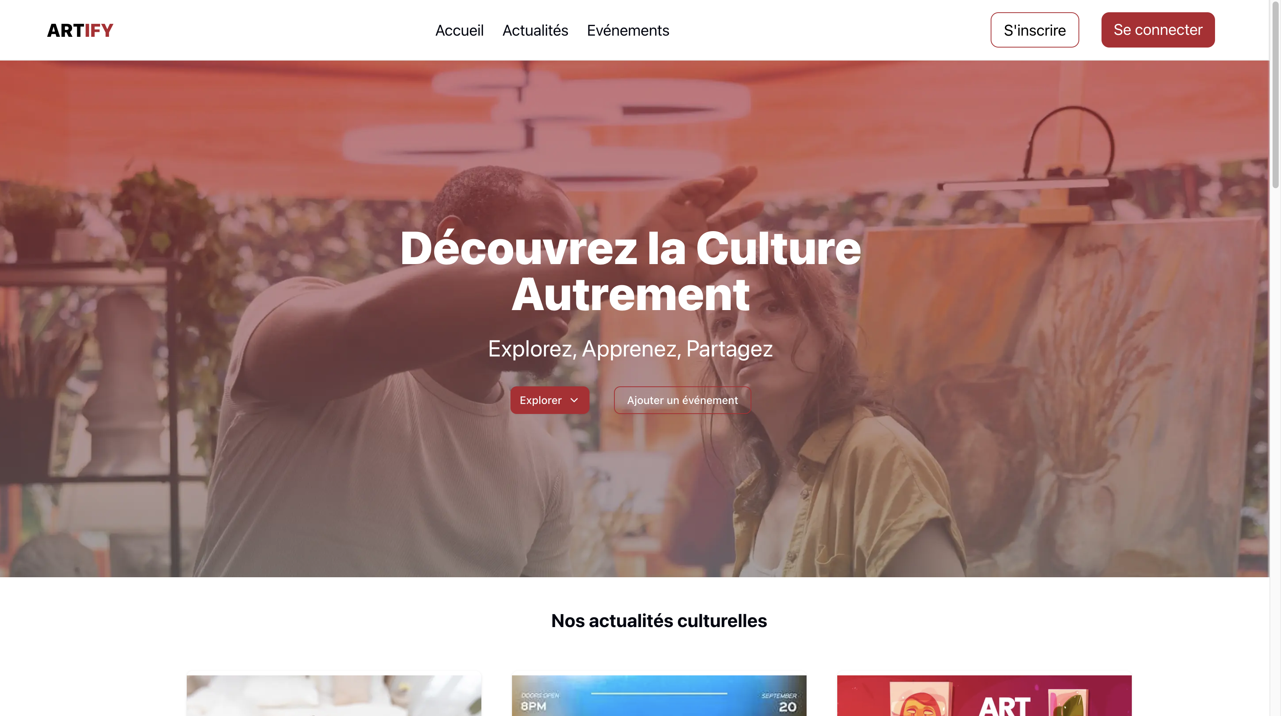Click the Découvrez la Culture Autrement headline
The height and width of the screenshot is (716, 1281).
[x=631, y=271]
